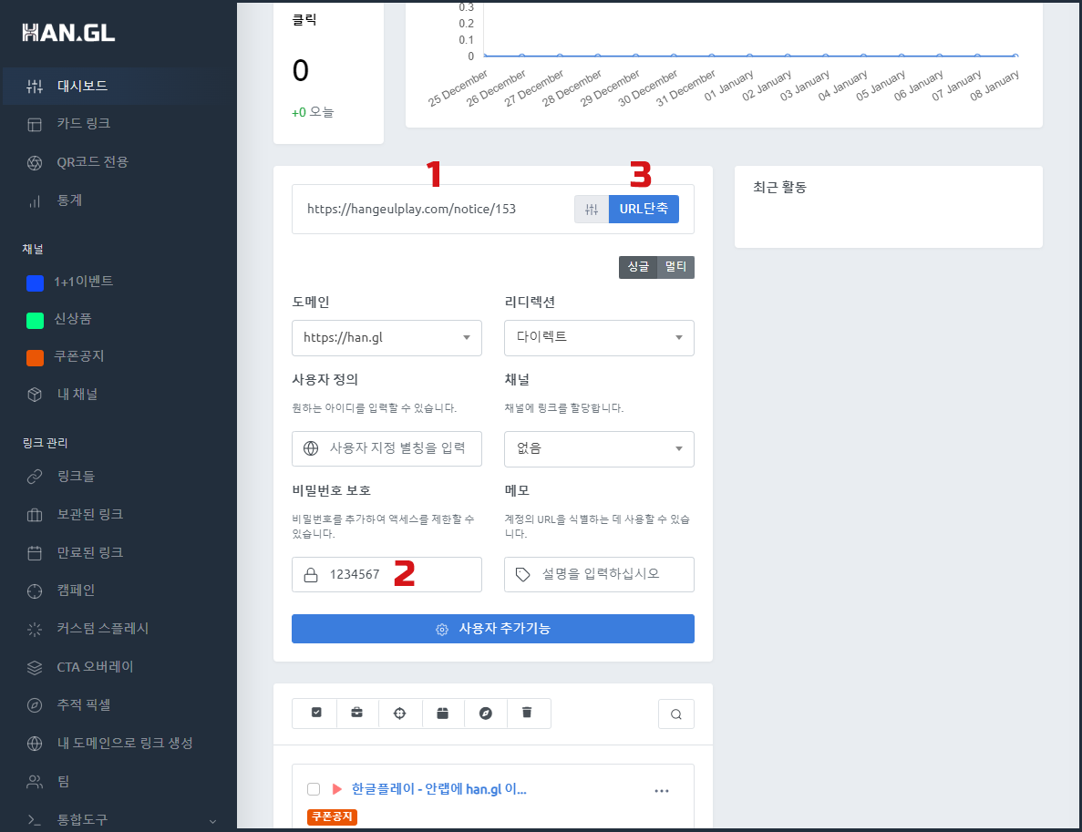Select the 1+1이벤트 channel
This screenshot has height=832, width=1082.
point(83,282)
